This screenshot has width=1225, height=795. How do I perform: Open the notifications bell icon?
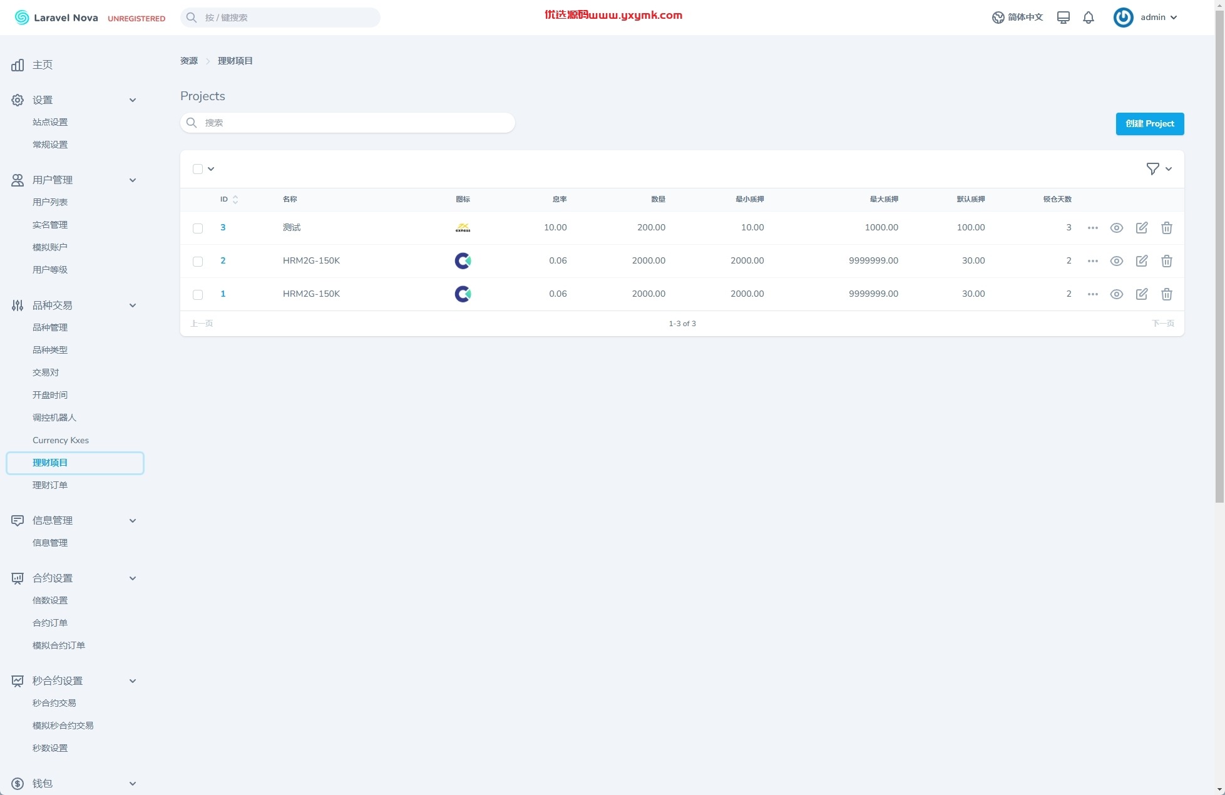click(1089, 18)
